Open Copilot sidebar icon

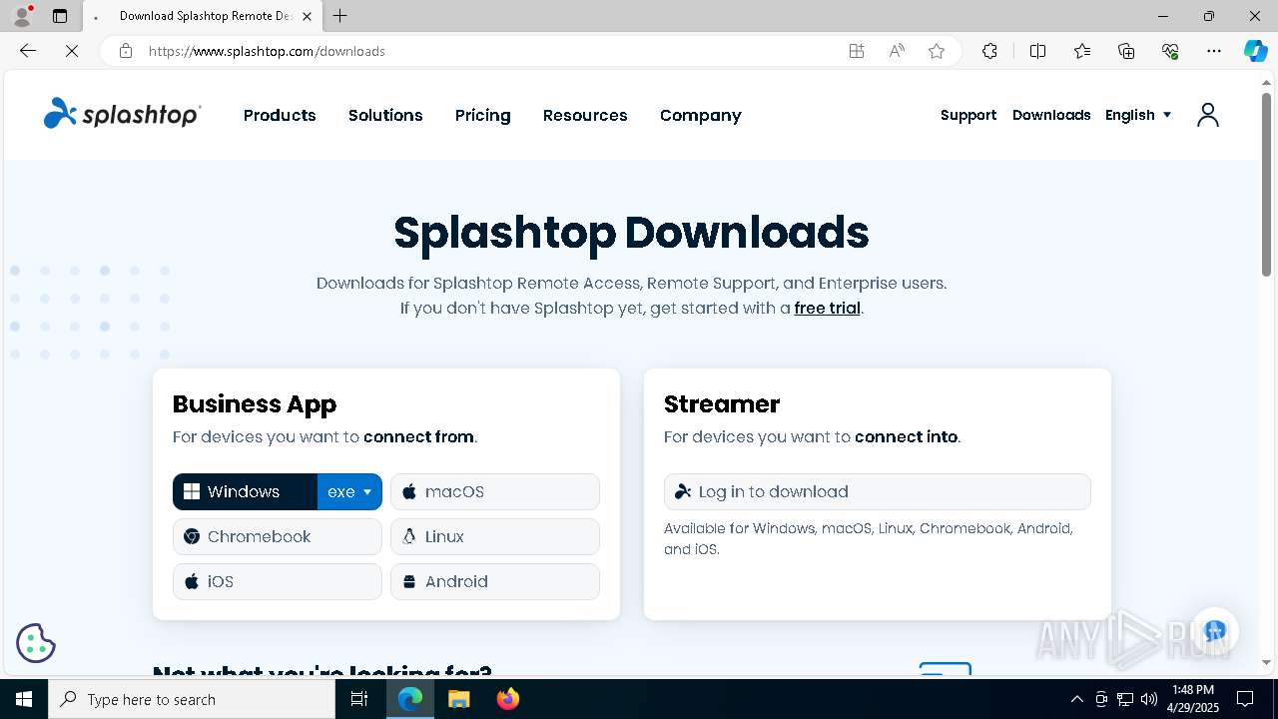click(1255, 51)
